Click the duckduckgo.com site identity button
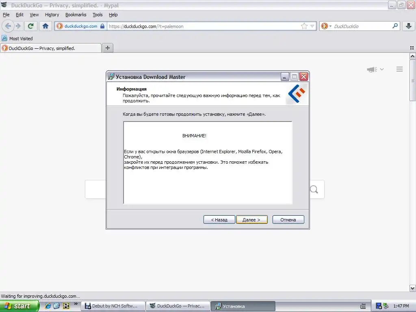Image resolution: width=416 pixels, height=312 pixels. pos(81,26)
